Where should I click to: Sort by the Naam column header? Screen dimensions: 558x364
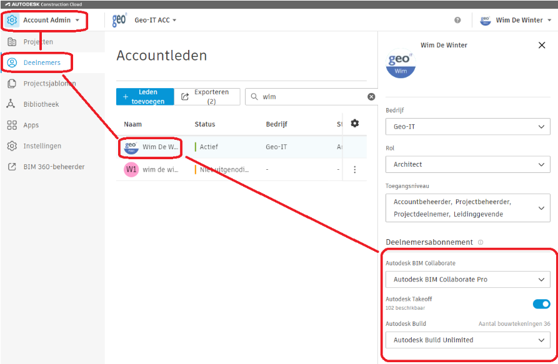pyautogui.click(x=132, y=124)
